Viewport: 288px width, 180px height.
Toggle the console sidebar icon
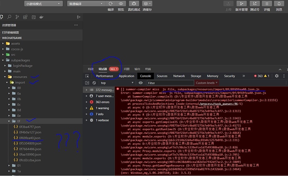click(x=87, y=83)
